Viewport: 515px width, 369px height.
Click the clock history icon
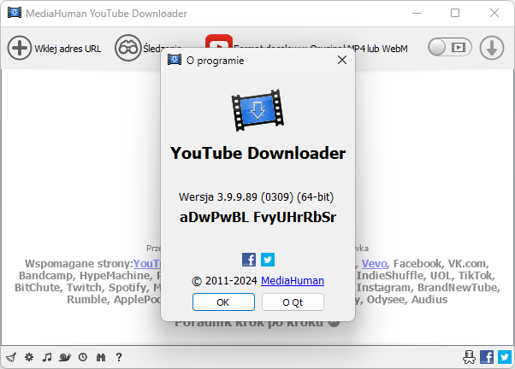tap(83, 357)
